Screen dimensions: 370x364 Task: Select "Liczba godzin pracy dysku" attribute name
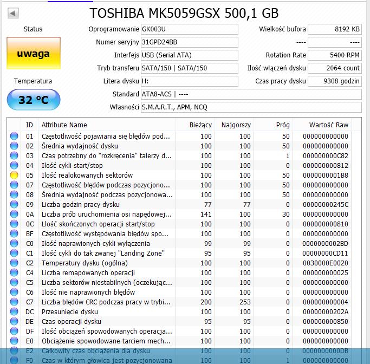coord(81,205)
